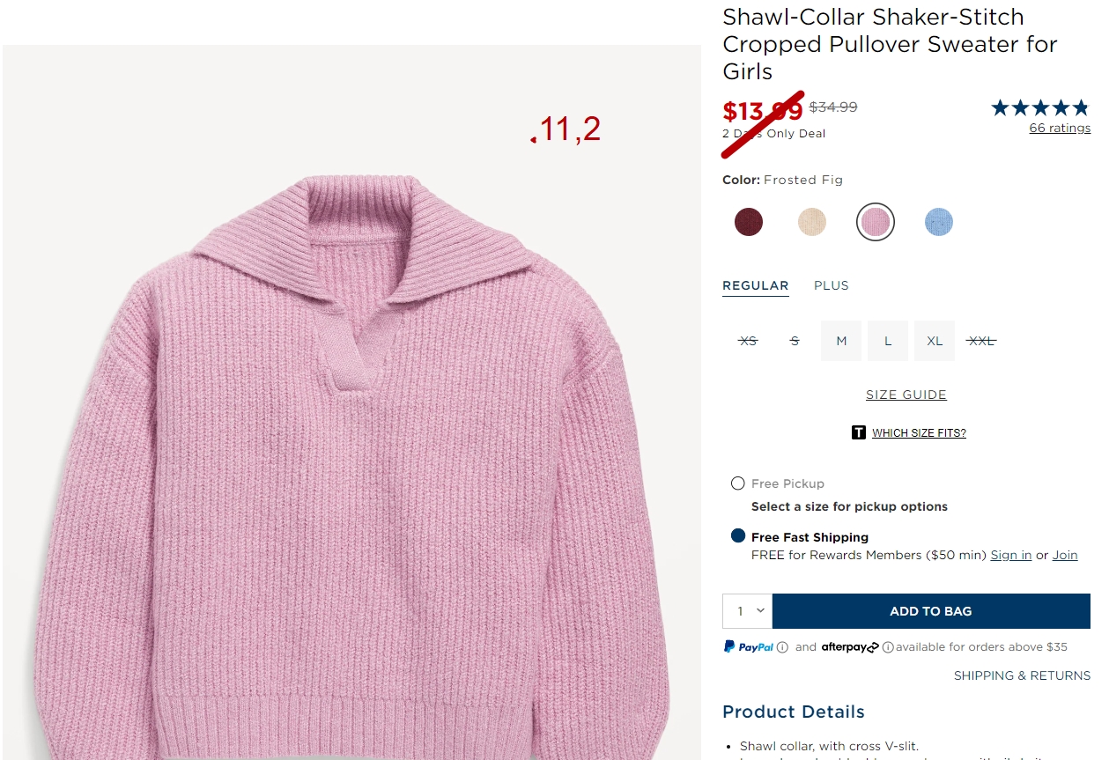Select size M
This screenshot has height=760, width=1109.
coord(841,341)
